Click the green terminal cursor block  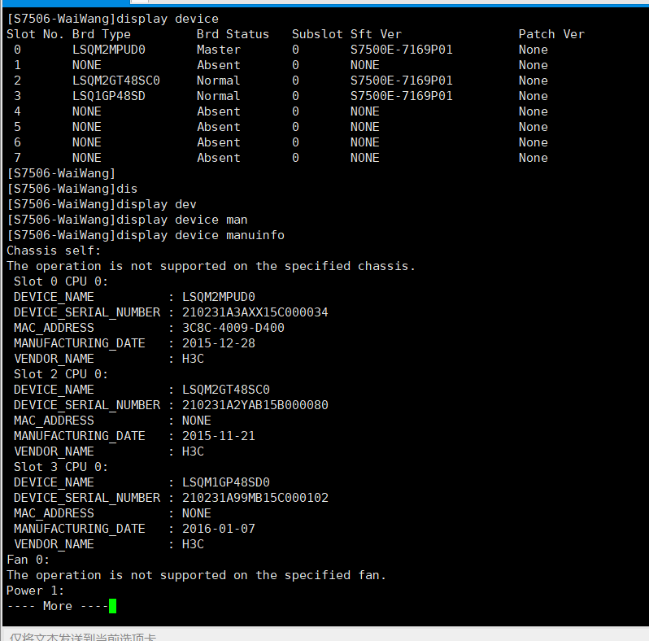pyautogui.click(x=112, y=606)
